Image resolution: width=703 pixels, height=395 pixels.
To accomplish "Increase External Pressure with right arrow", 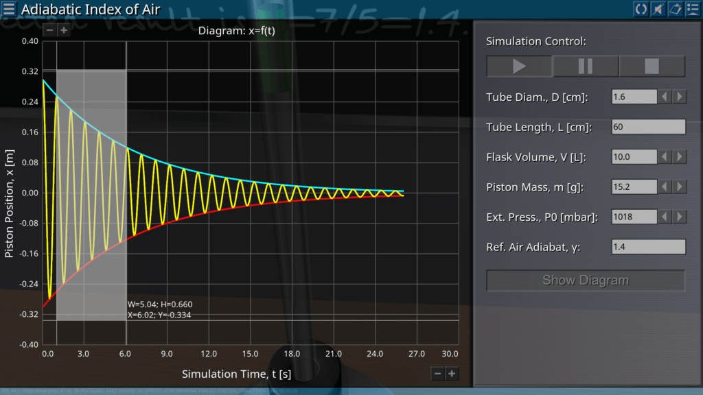I will (679, 217).
